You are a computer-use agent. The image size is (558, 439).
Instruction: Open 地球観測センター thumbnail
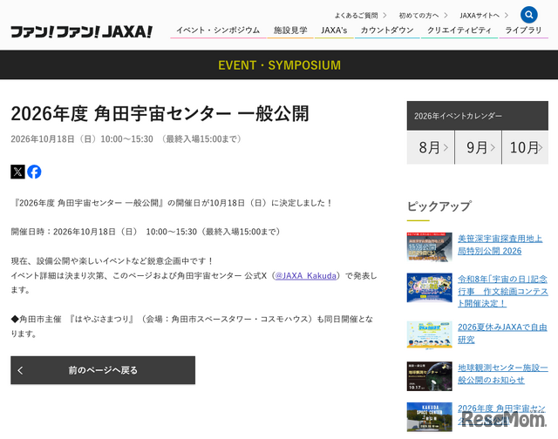coord(430,376)
